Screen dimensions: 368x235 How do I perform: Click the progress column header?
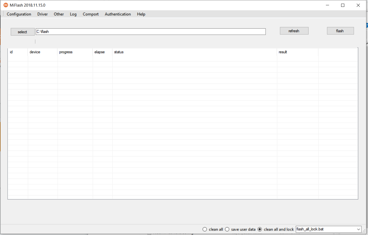75,52
